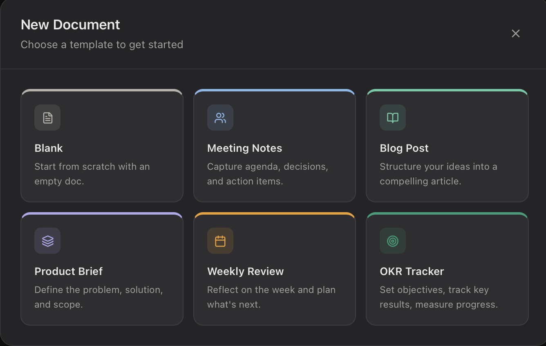The height and width of the screenshot is (346, 546).
Task: Click "Start from scratch with an empty doc."
Action: coord(92,174)
